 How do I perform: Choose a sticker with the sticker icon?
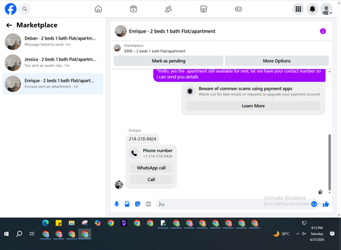pyautogui.click(x=138, y=204)
